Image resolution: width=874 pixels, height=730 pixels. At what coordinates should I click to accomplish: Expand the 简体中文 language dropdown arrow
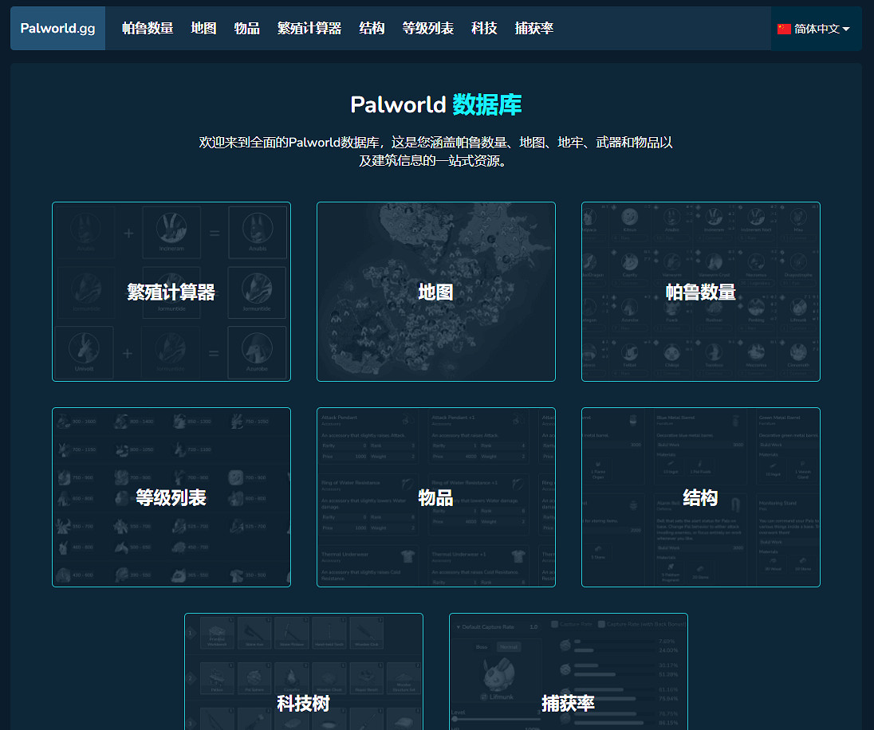[846, 29]
